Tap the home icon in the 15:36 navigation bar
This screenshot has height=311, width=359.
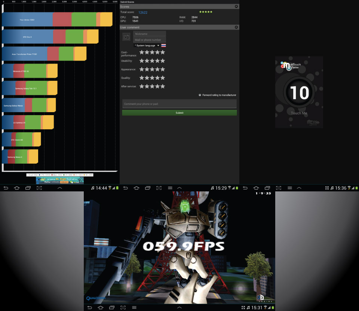(x=256, y=188)
